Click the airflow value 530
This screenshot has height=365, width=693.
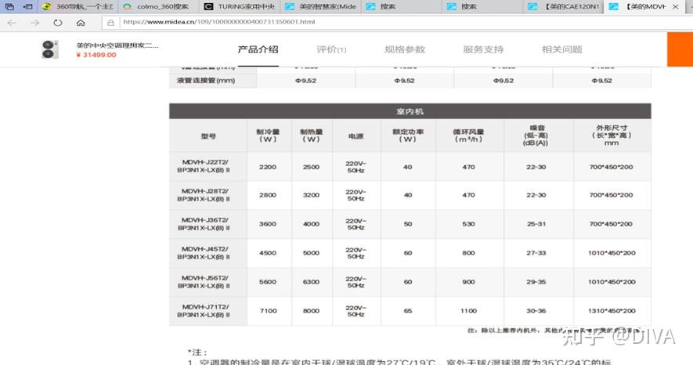click(x=468, y=224)
